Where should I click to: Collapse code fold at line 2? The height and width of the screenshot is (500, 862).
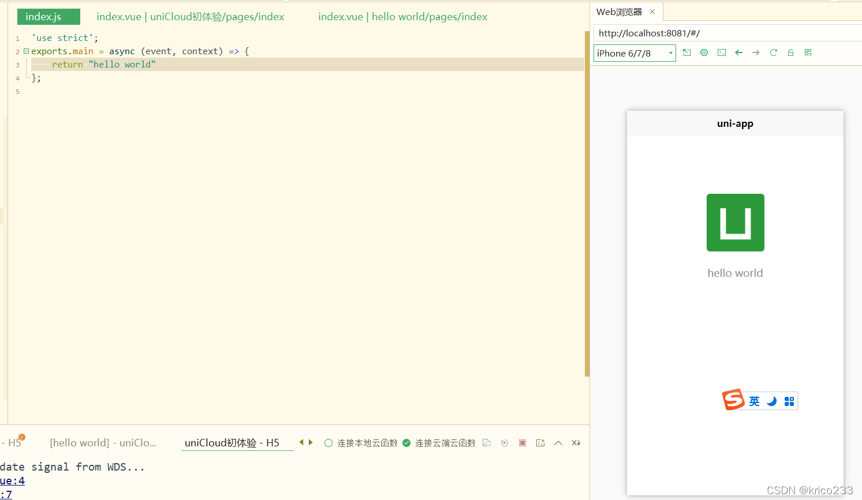(x=26, y=51)
